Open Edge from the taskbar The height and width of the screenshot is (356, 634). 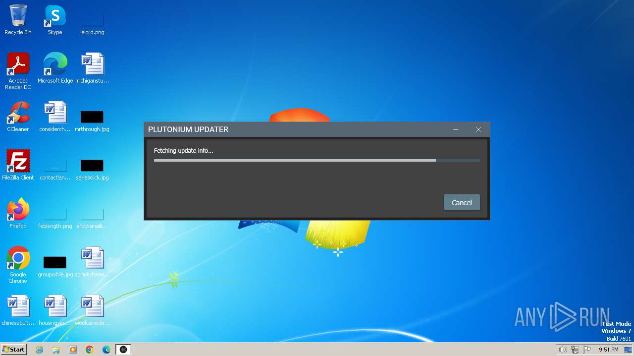pos(106,350)
